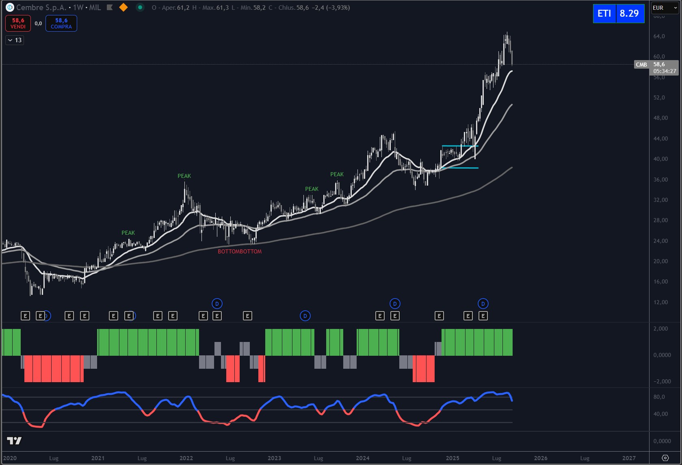Click the dividend D marker near 2023
The height and width of the screenshot is (465, 682).
click(305, 316)
